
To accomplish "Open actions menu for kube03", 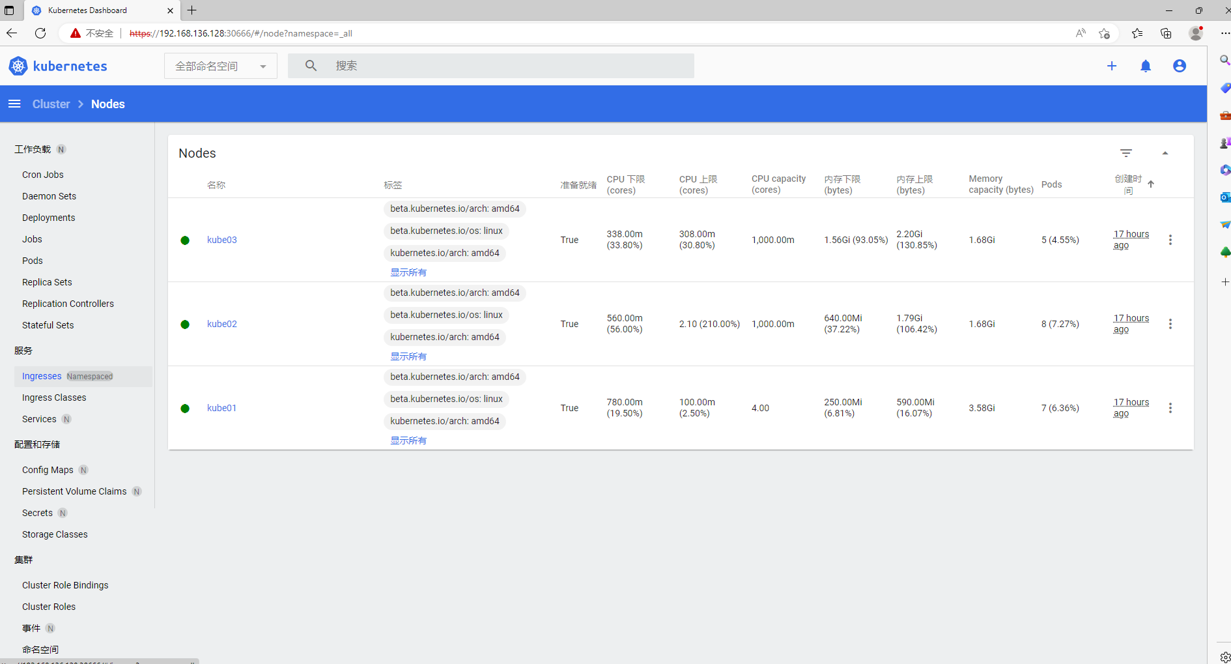I will (x=1170, y=240).
